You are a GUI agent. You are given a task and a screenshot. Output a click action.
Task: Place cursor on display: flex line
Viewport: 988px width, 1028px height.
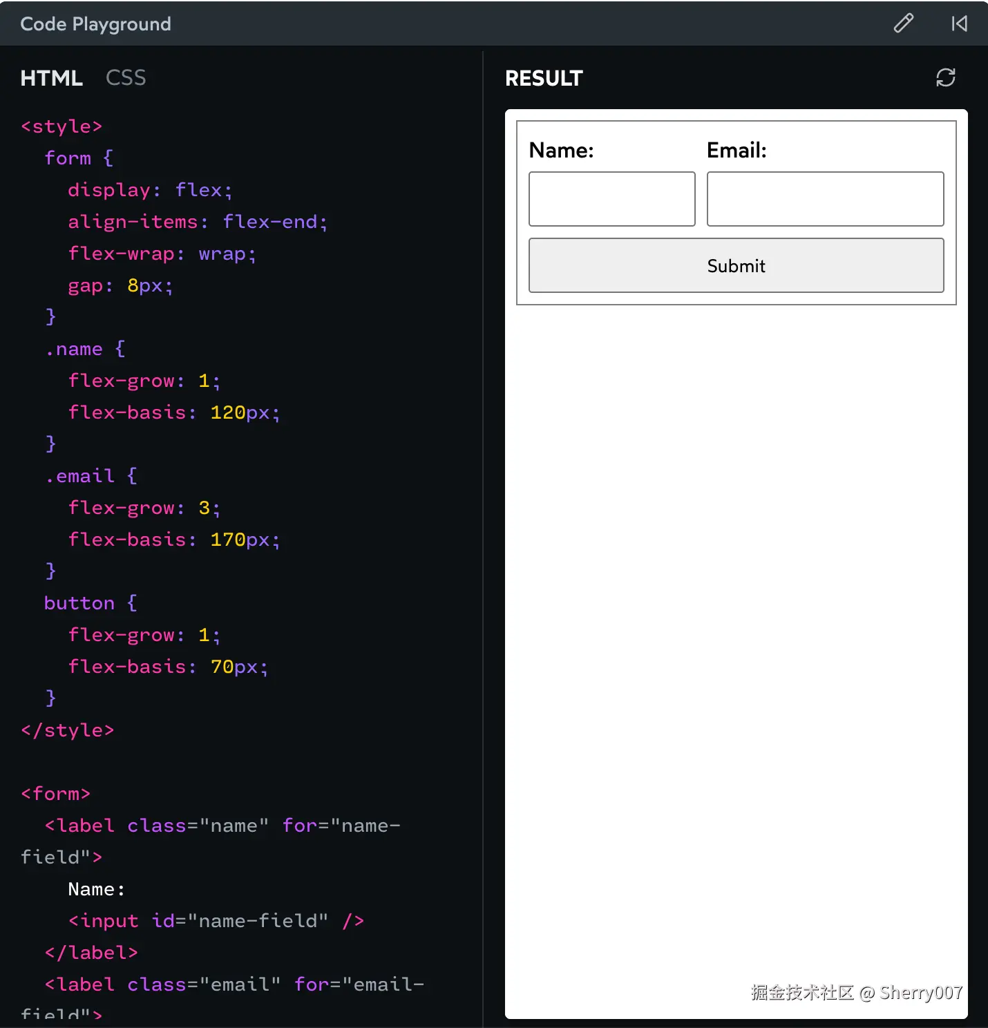click(150, 190)
